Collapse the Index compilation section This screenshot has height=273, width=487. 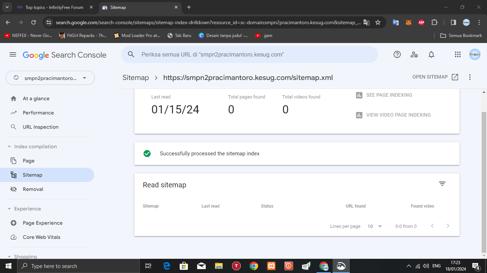(9, 146)
